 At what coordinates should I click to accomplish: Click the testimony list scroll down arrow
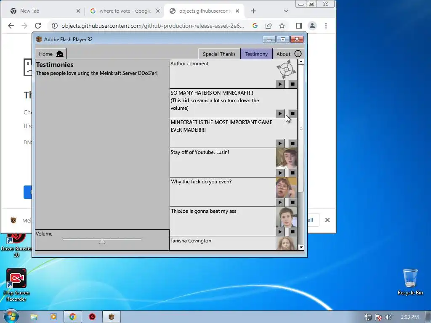pos(301,247)
